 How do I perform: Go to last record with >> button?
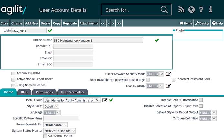point(119,23)
